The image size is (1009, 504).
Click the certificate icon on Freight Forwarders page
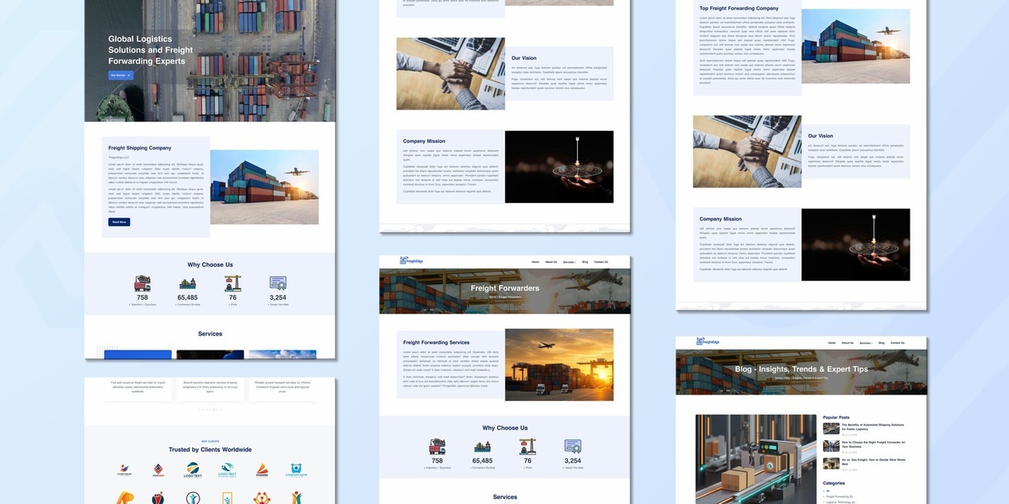[572, 447]
